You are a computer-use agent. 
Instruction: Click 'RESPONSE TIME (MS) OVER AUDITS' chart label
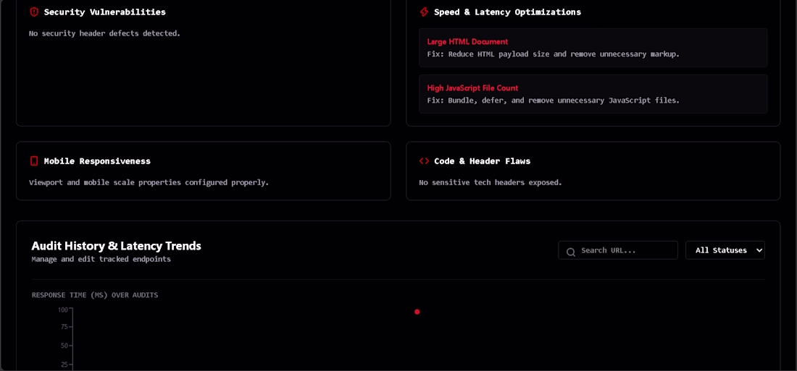coord(95,295)
